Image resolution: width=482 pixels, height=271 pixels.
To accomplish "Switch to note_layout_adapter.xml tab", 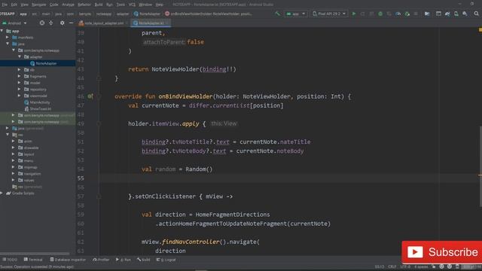I will (104, 23).
